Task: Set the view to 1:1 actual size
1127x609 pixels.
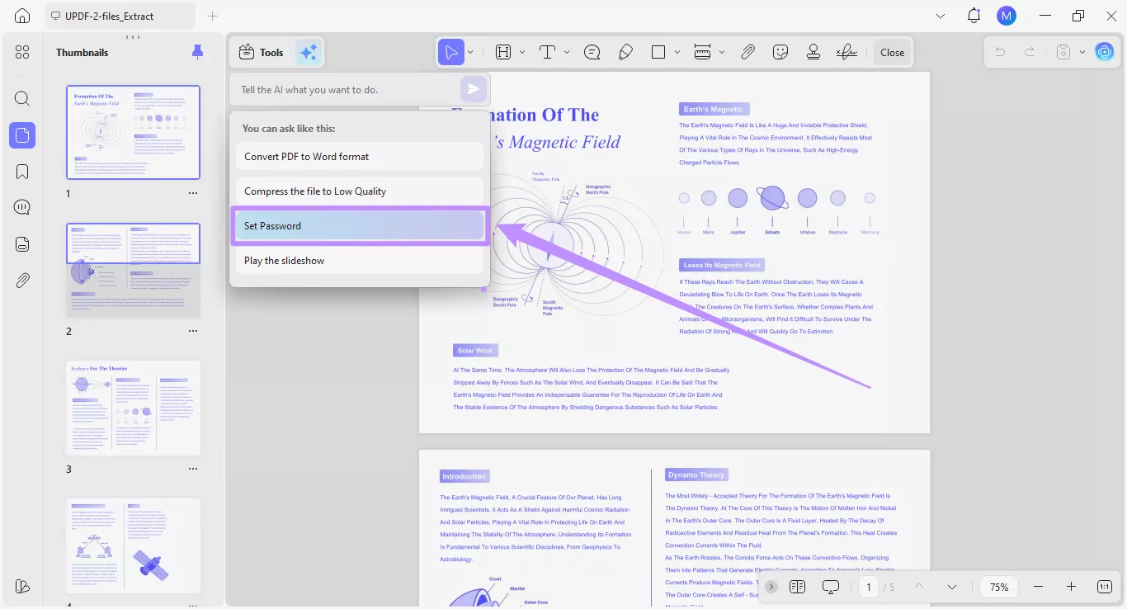Action: pos(1105,587)
